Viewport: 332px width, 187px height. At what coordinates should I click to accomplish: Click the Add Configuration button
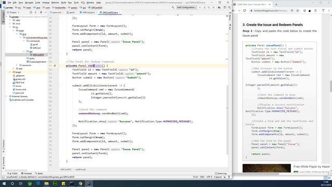187,7
